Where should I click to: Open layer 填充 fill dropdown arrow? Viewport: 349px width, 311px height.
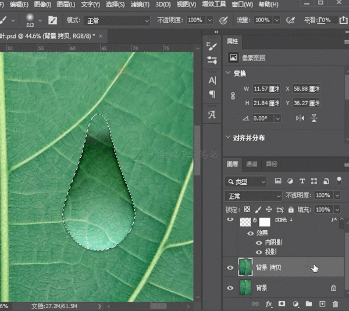point(337,209)
